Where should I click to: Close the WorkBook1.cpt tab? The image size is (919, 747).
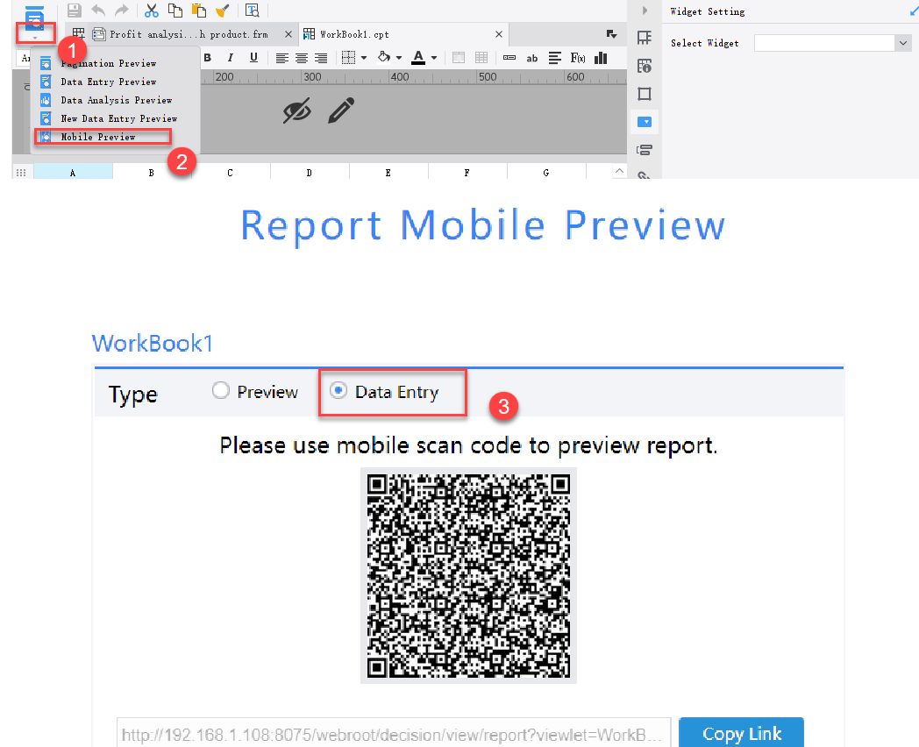click(499, 34)
